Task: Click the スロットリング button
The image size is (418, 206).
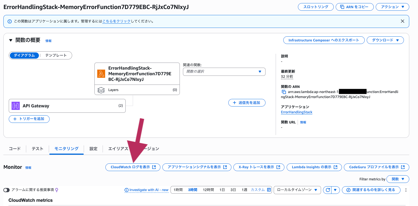Action: (316, 7)
